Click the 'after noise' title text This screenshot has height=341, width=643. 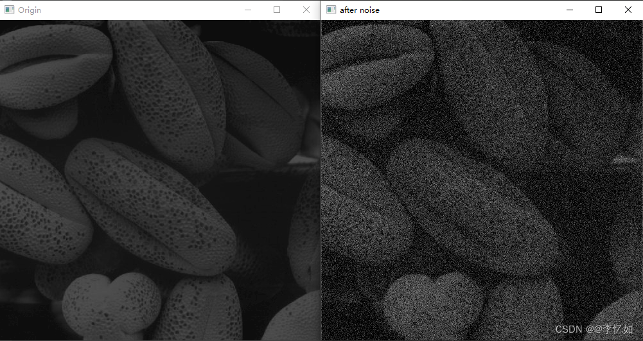(360, 10)
